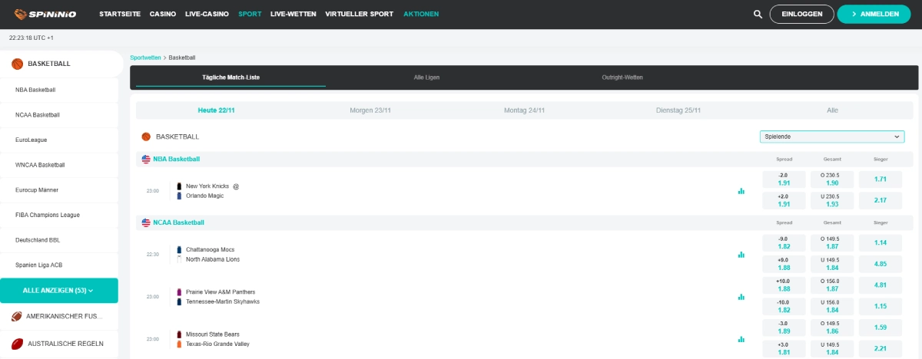Select EuroLeague in sidebar

click(59, 140)
